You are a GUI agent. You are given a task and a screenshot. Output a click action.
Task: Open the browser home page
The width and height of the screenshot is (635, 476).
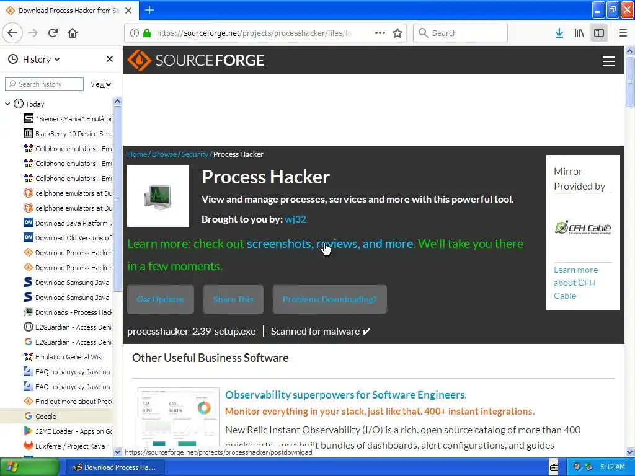click(x=73, y=33)
